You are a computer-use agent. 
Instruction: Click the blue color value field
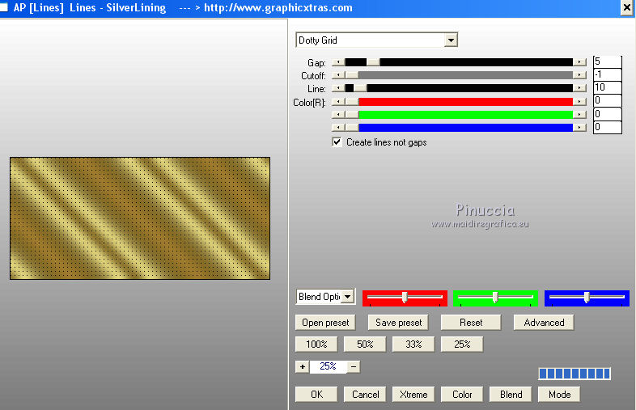tap(607, 127)
